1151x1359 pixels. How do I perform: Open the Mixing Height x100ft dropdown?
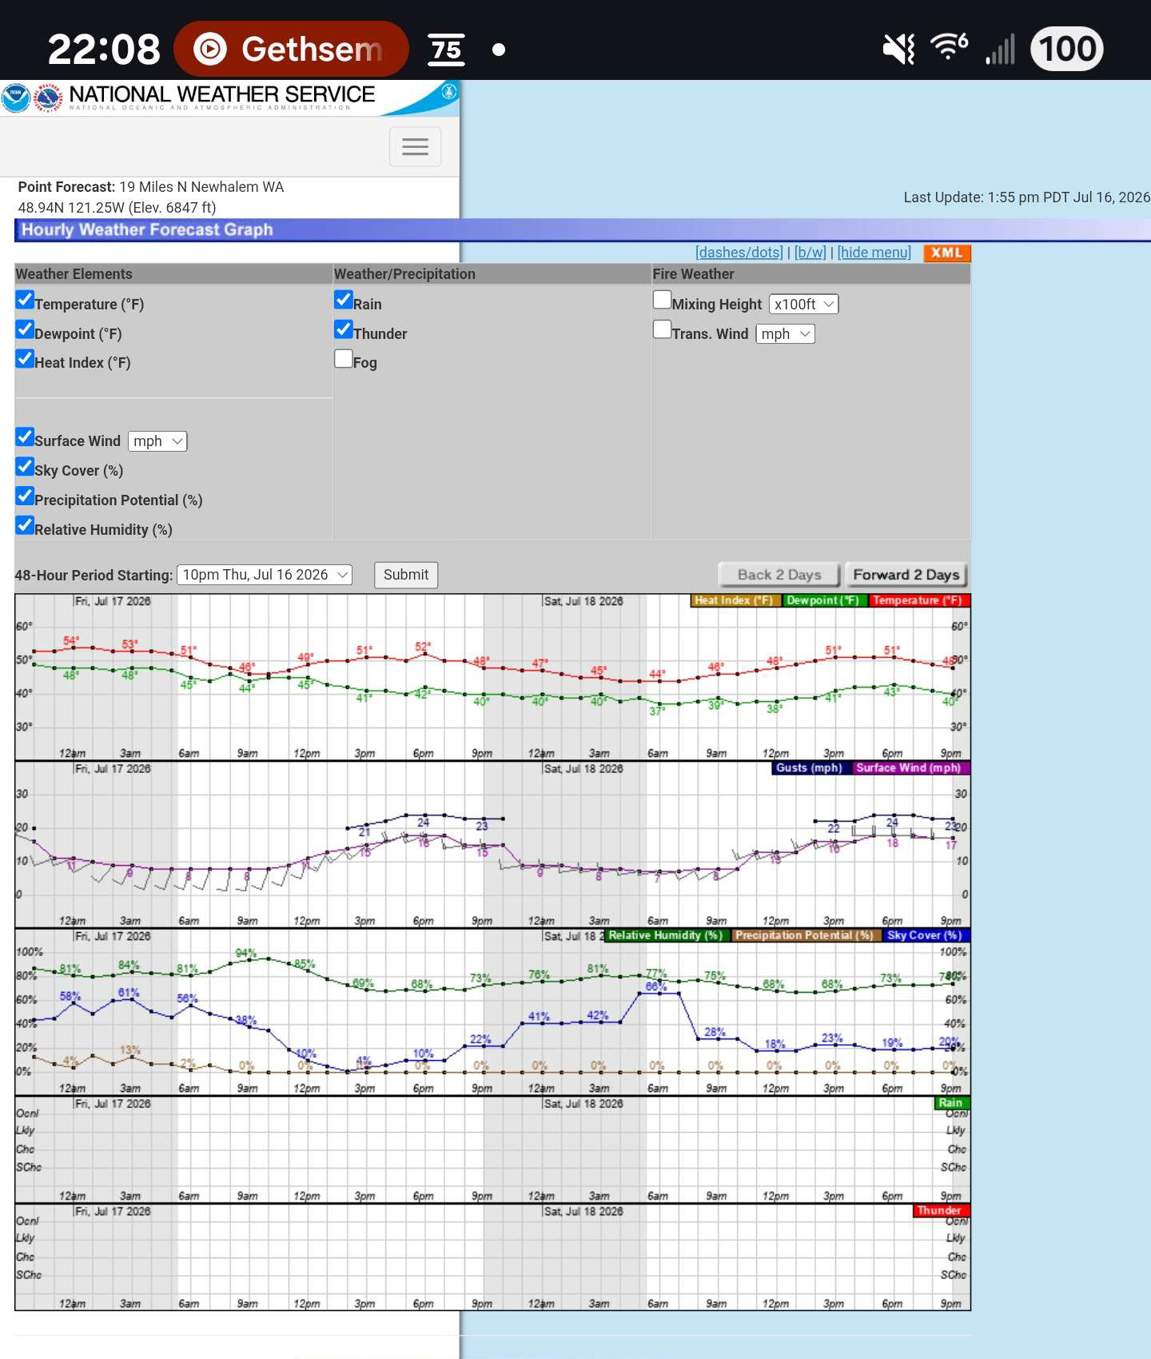click(x=803, y=305)
